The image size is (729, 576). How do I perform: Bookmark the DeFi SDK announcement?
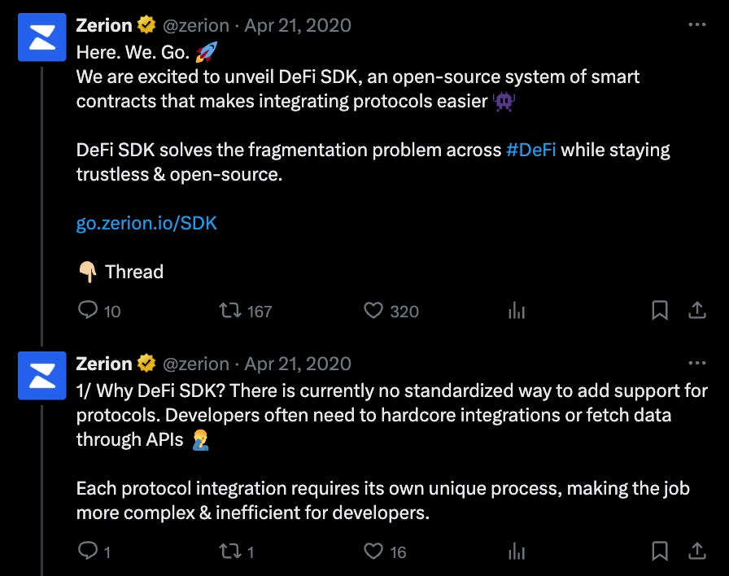[659, 312]
